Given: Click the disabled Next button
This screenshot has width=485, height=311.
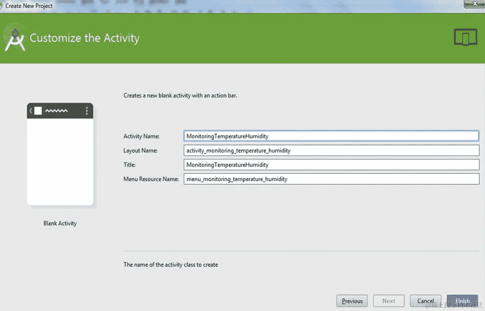Looking at the screenshot, I should click(389, 301).
